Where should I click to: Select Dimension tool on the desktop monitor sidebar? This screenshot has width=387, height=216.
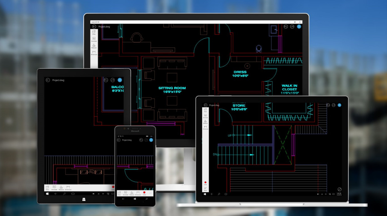click(x=94, y=53)
